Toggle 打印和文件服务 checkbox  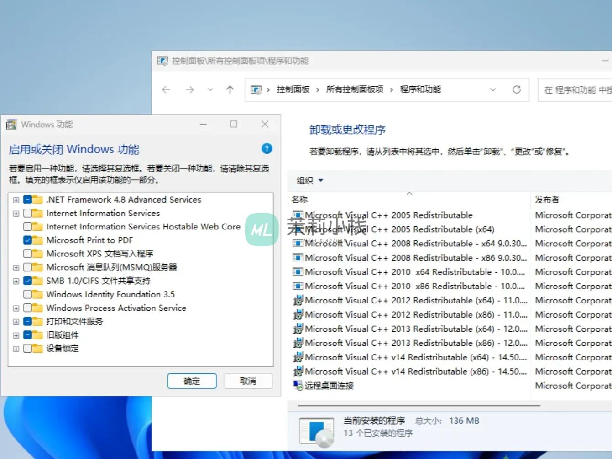27,321
